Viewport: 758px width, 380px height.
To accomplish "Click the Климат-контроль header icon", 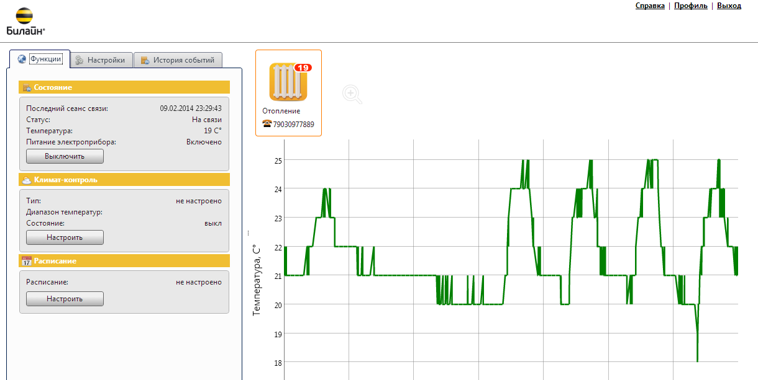I will tap(27, 180).
